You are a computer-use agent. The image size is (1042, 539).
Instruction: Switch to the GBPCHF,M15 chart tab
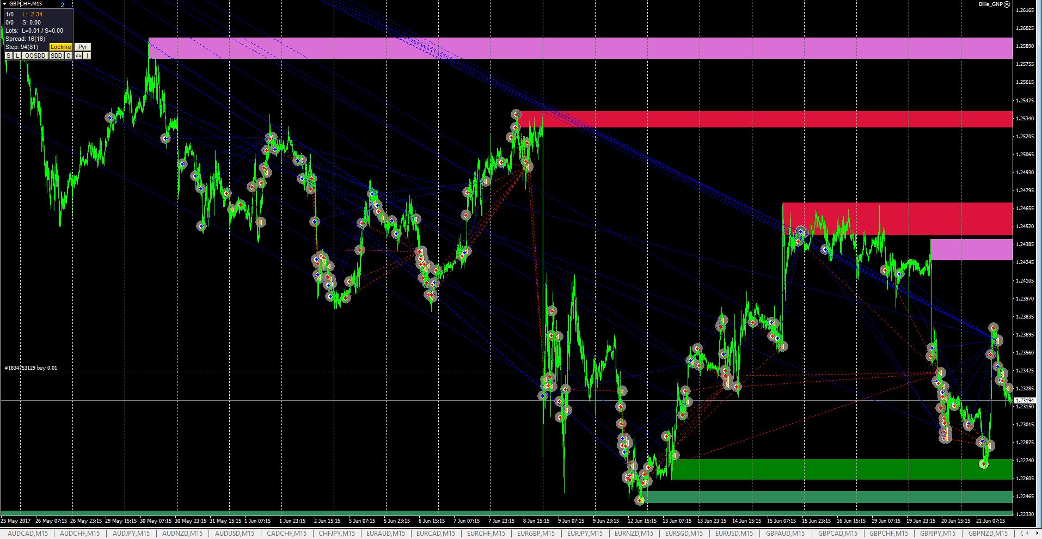(889, 534)
